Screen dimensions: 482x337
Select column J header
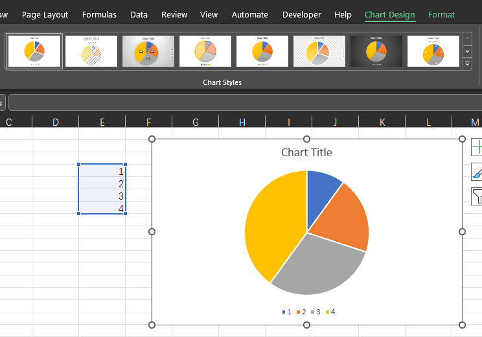(x=336, y=122)
